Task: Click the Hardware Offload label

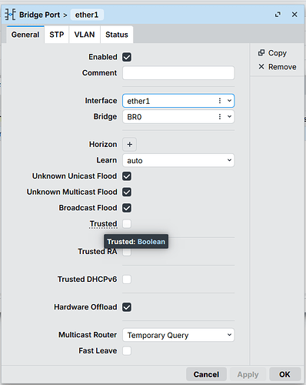Action: click(x=85, y=307)
